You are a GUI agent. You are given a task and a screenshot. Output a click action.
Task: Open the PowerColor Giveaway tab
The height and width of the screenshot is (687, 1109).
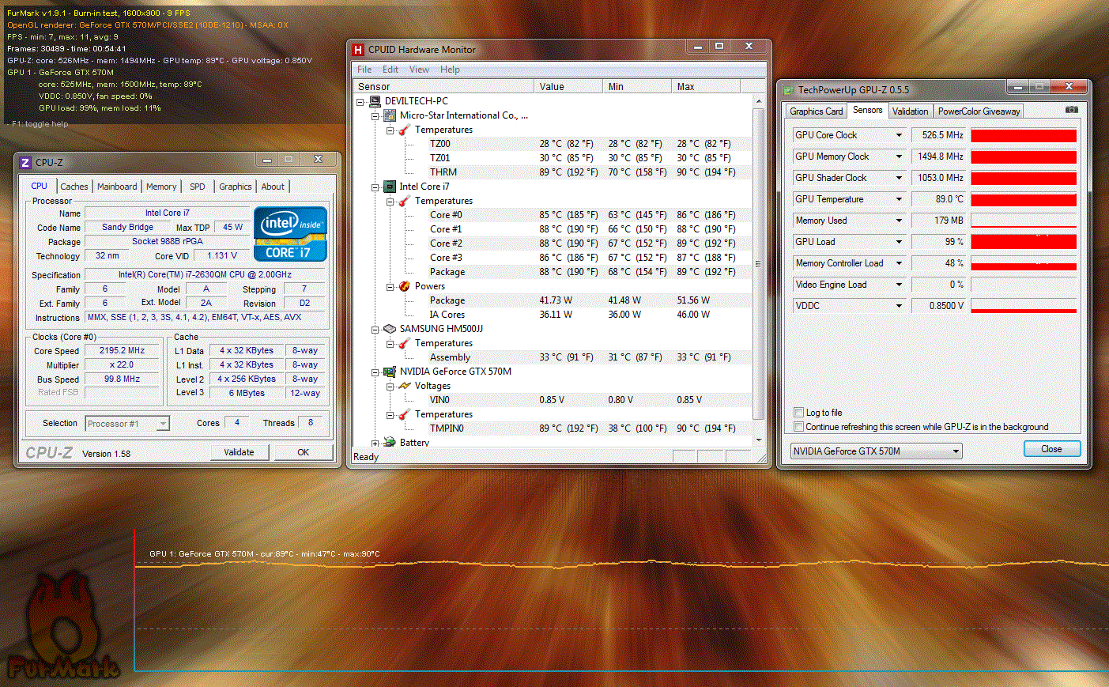pos(979,111)
